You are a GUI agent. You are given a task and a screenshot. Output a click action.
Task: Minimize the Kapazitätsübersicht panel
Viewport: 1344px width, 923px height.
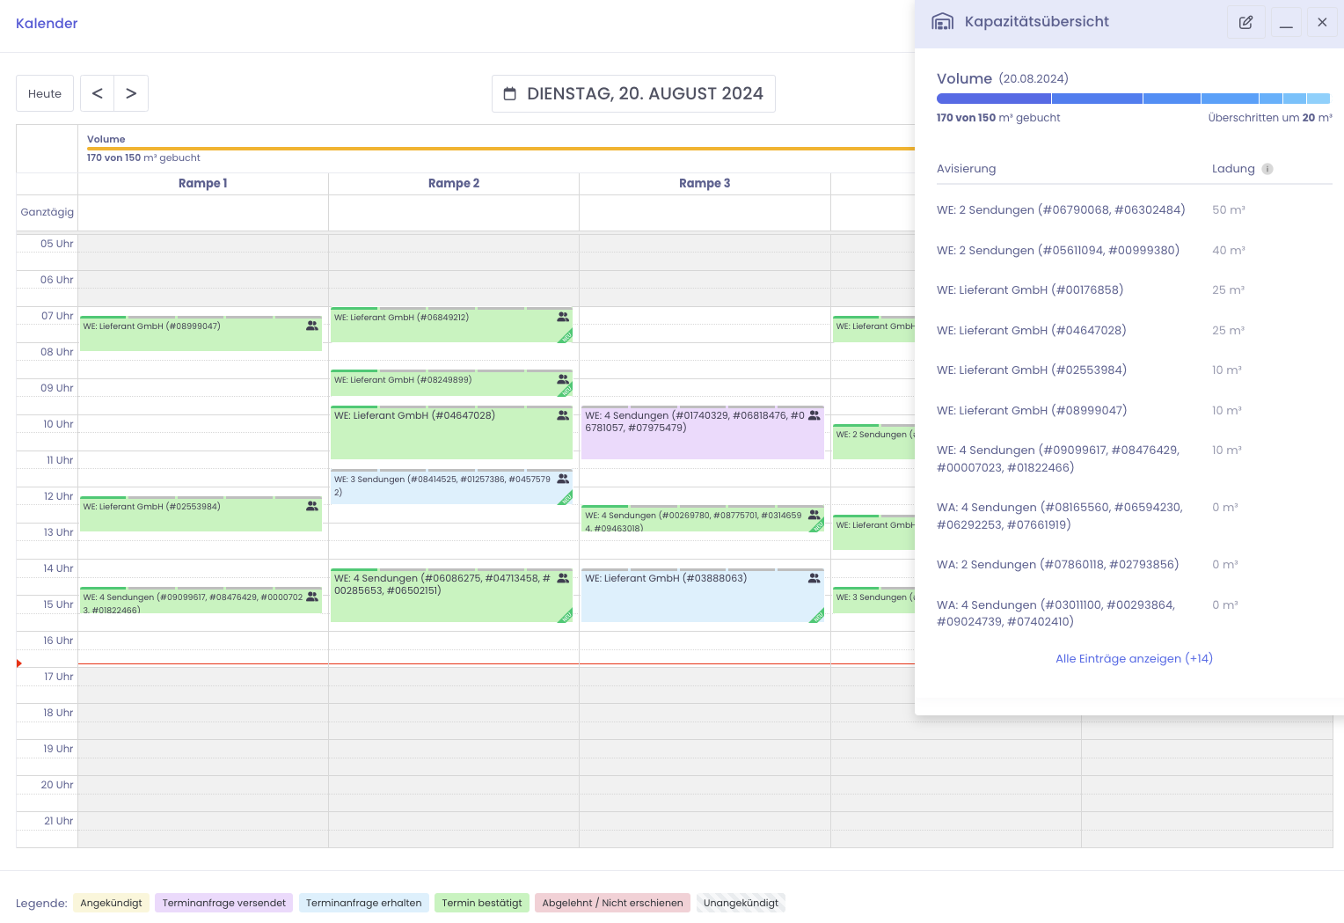coord(1286,22)
